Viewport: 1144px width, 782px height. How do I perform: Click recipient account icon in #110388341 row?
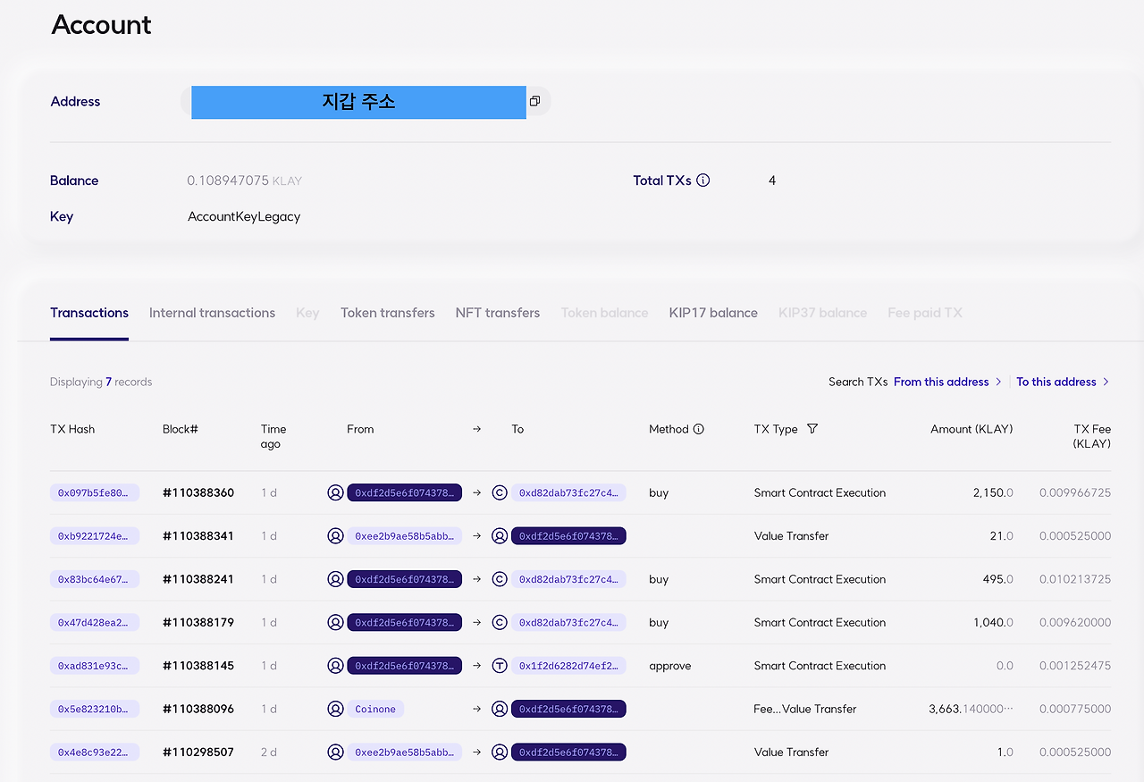tap(500, 536)
